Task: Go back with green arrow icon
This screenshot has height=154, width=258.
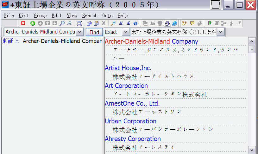Action: (x=33, y=23)
